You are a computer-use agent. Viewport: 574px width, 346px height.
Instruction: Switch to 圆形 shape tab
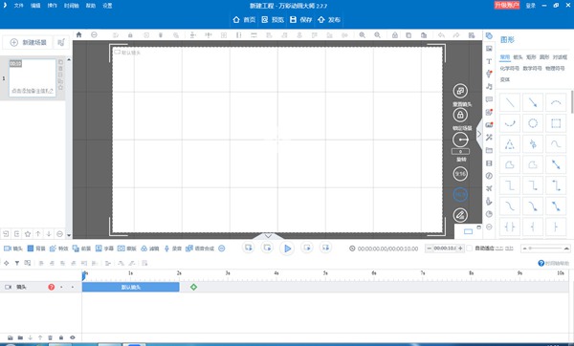tap(544, 57)
